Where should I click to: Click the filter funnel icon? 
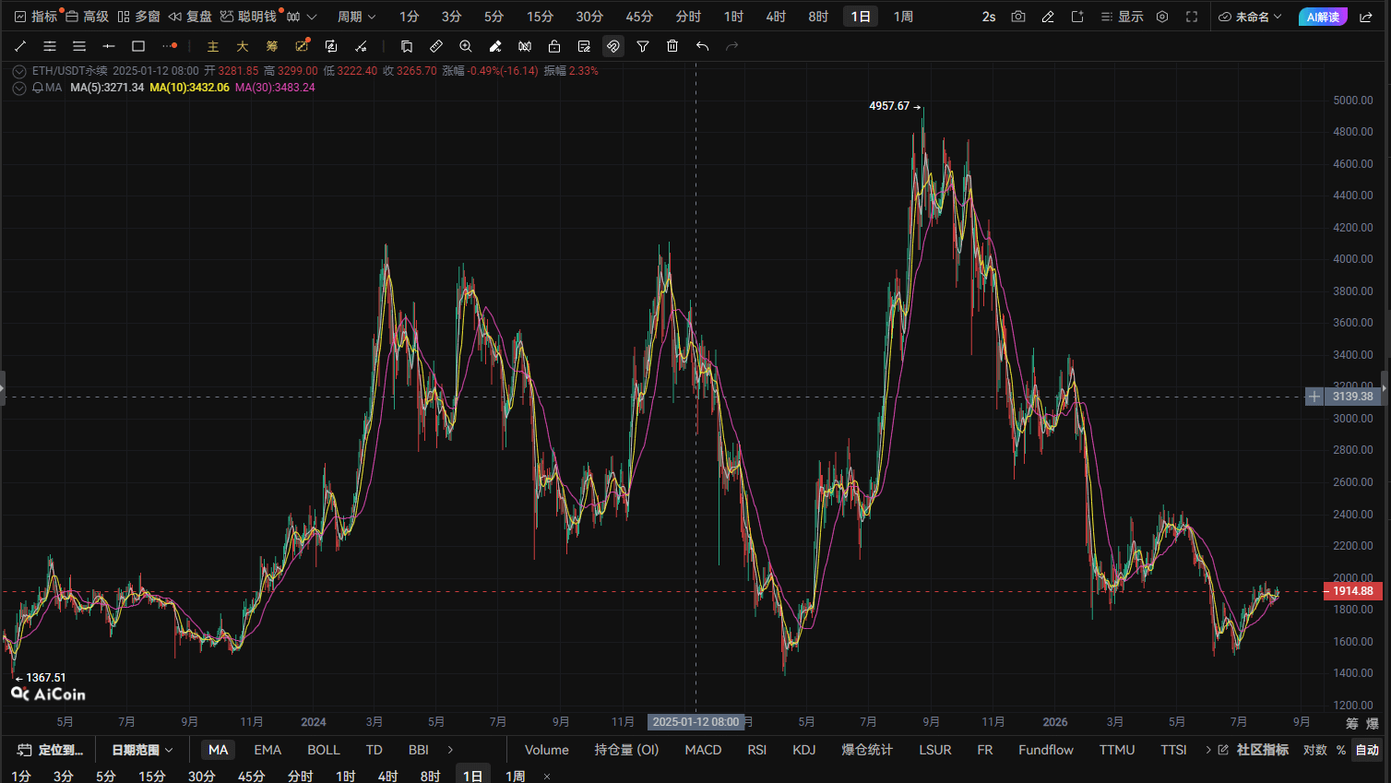click(643, 46)
